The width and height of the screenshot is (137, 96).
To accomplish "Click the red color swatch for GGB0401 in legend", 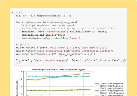I will (97, 91).
